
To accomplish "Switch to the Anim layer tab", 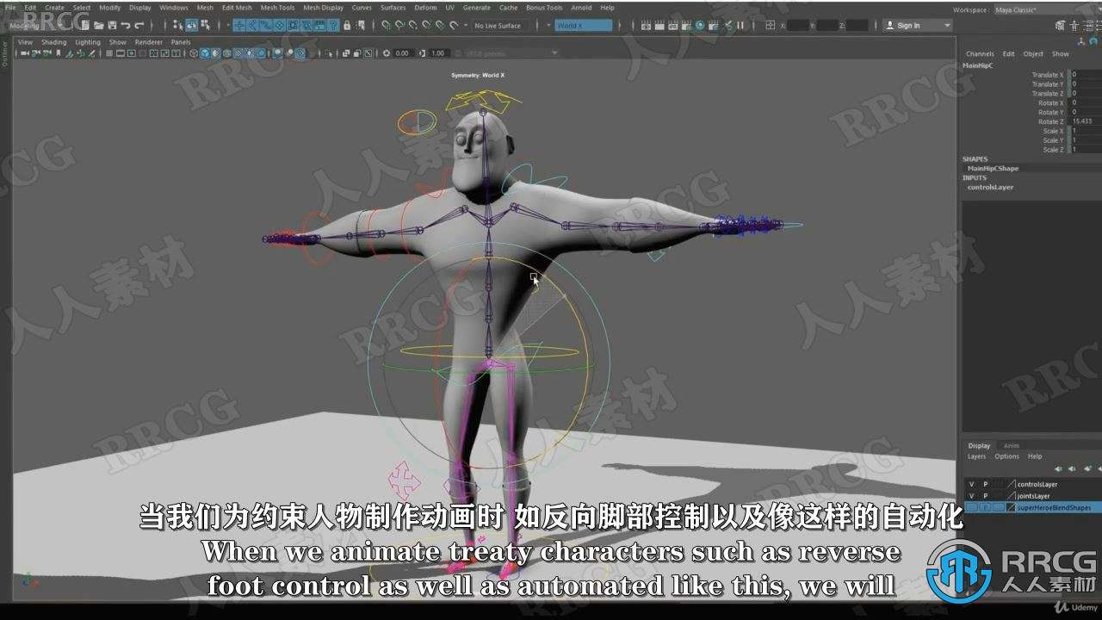I will point(1012,446).
